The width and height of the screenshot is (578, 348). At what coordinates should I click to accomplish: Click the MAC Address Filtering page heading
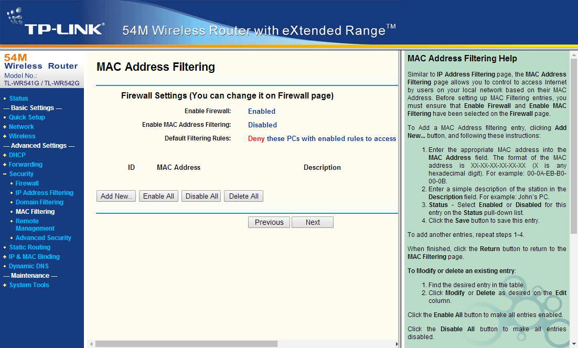click(x=156, y=67)
